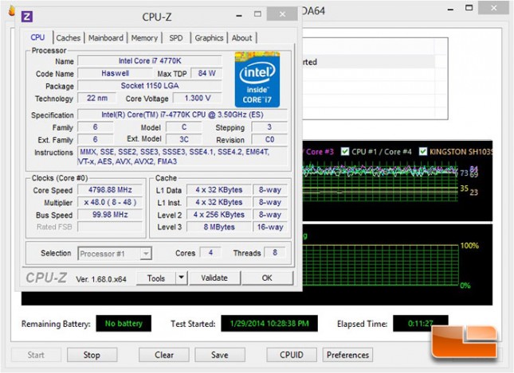514x373 pixels.
Task: Click the Test Started timestamp 1/29/2014
Action: click(269, 324)
